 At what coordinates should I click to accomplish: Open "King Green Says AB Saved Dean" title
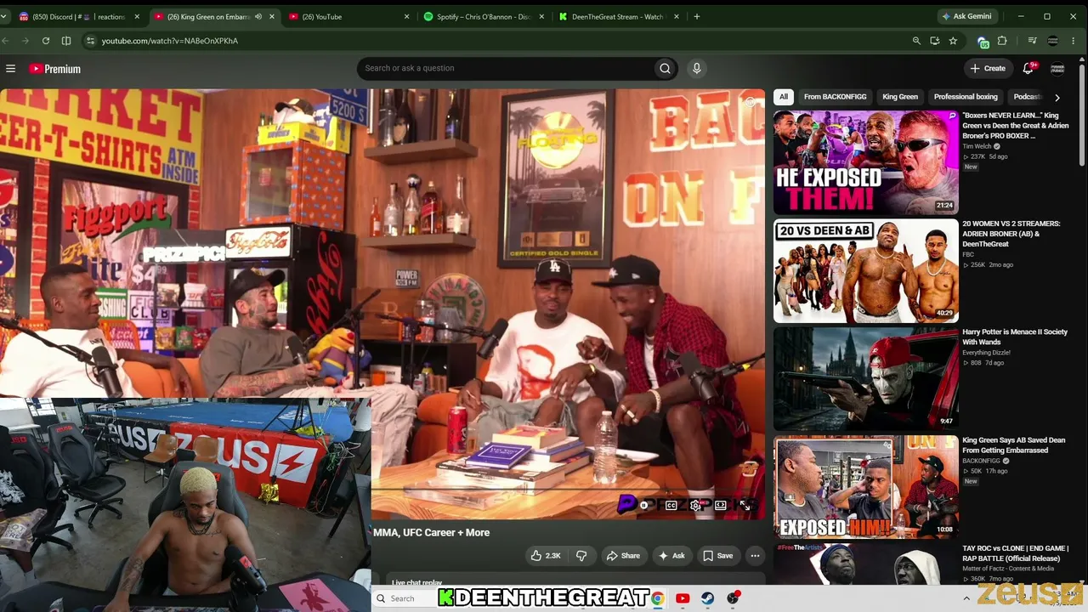(x=1014, y=445)
